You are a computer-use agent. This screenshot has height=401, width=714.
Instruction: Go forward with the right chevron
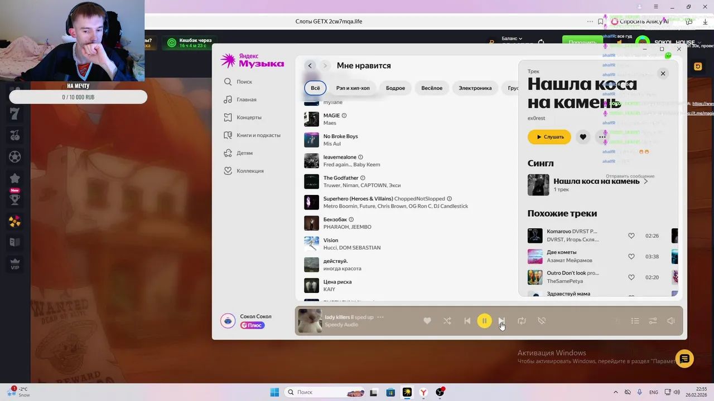pyautogui.click(x=325, y=66)
